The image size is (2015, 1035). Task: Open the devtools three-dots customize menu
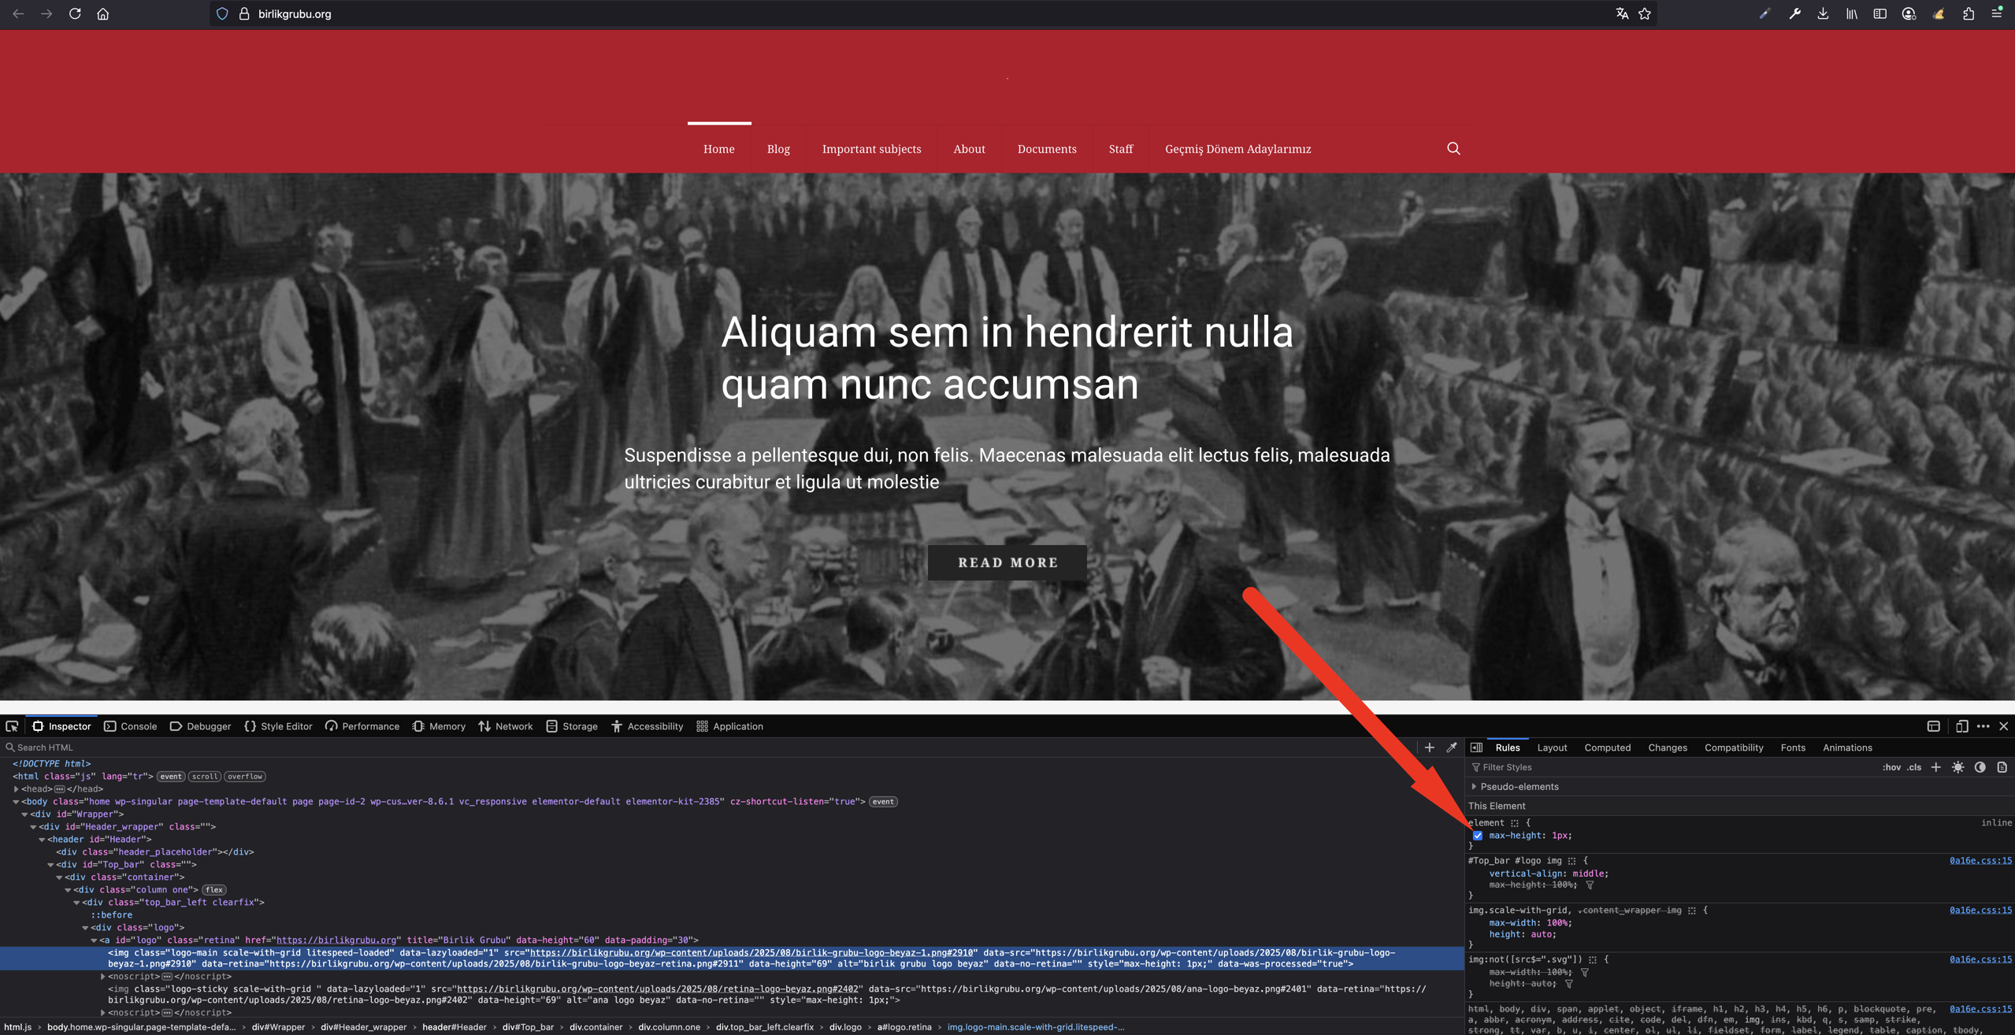click(1983, 726)
